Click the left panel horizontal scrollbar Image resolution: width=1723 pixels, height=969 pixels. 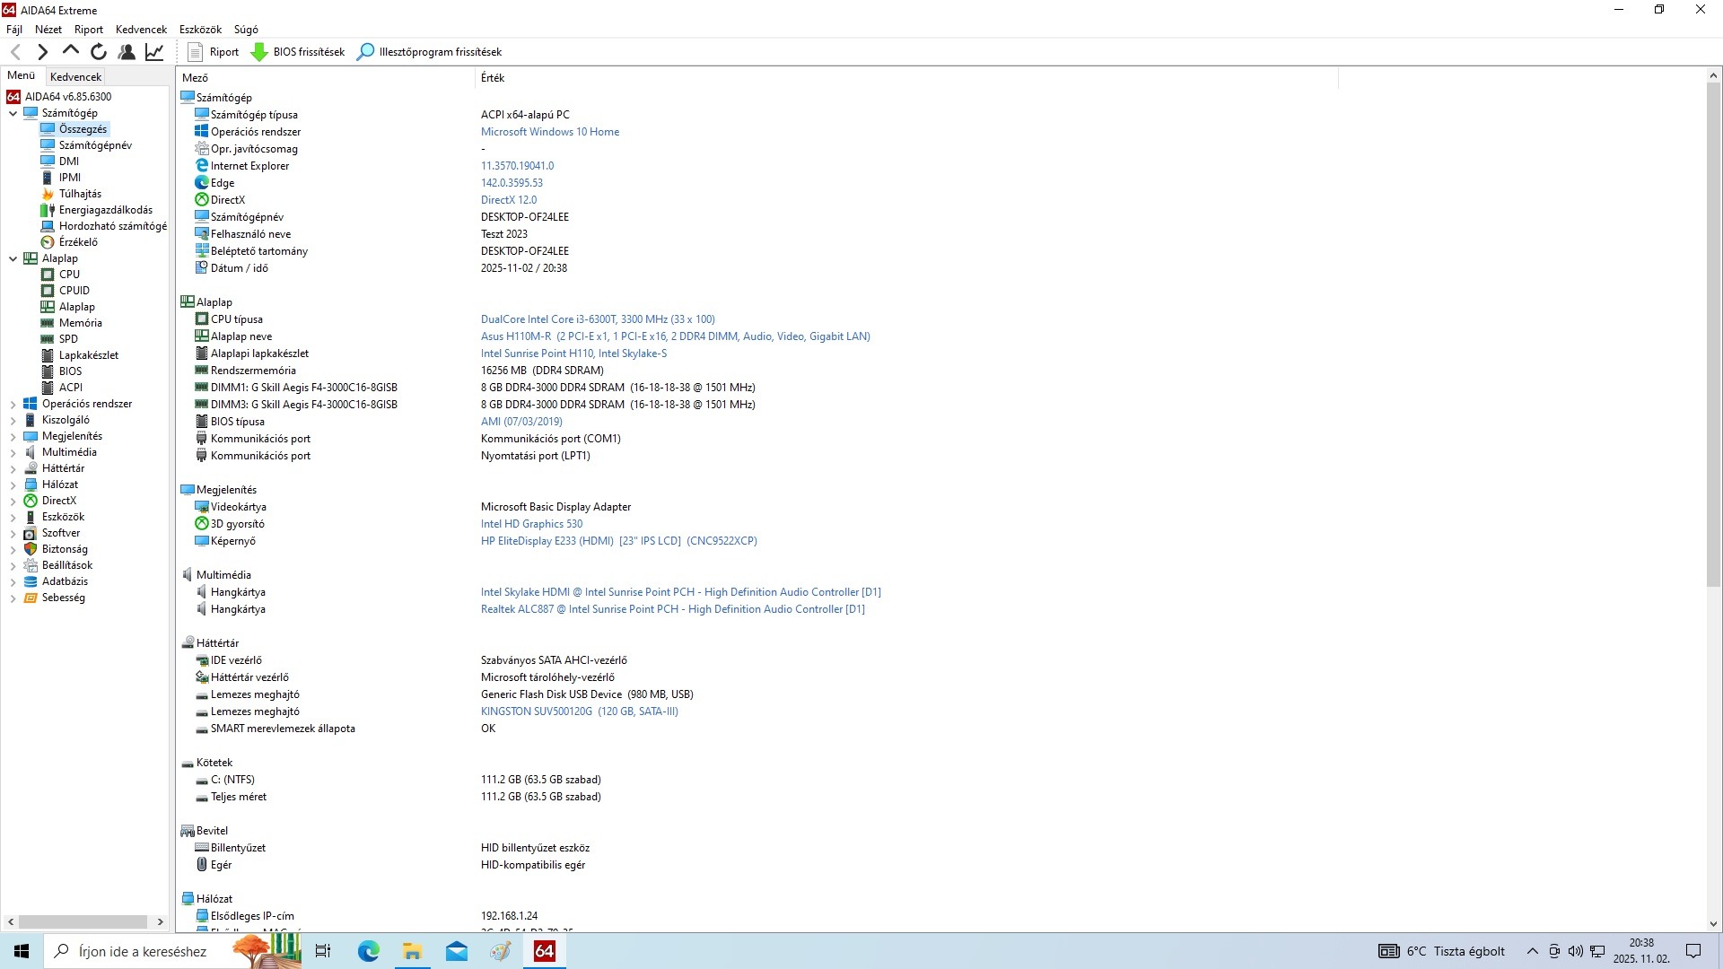click(x=83, y=921)
